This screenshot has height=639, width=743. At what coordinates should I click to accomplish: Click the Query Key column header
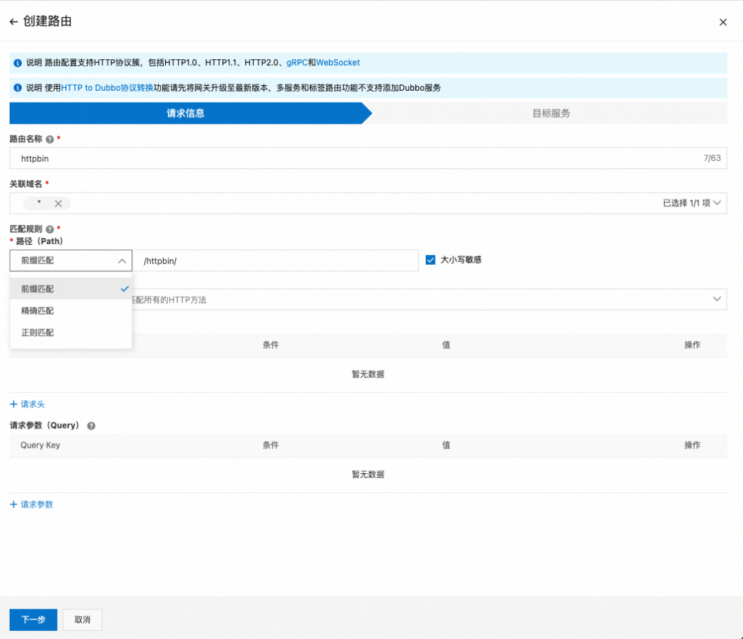(x=41, y=445)
